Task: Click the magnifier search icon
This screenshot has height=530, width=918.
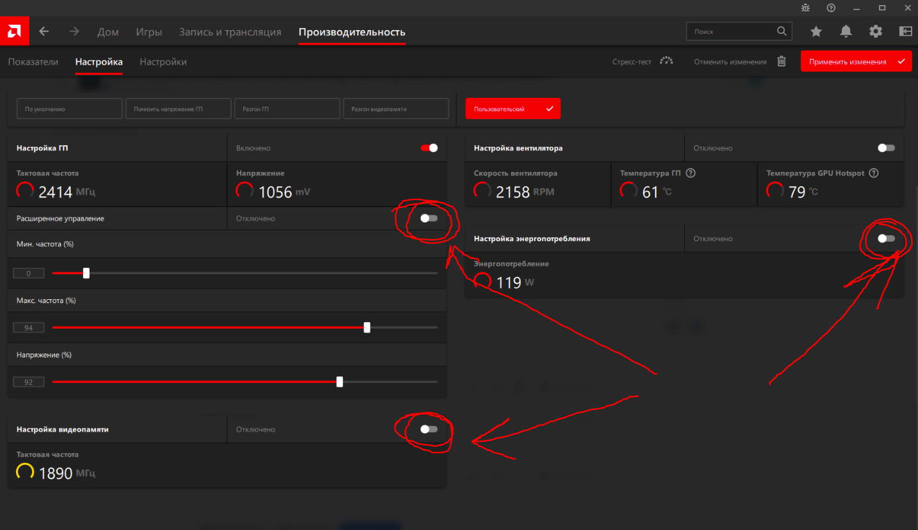Action: (x=782, y=31)
